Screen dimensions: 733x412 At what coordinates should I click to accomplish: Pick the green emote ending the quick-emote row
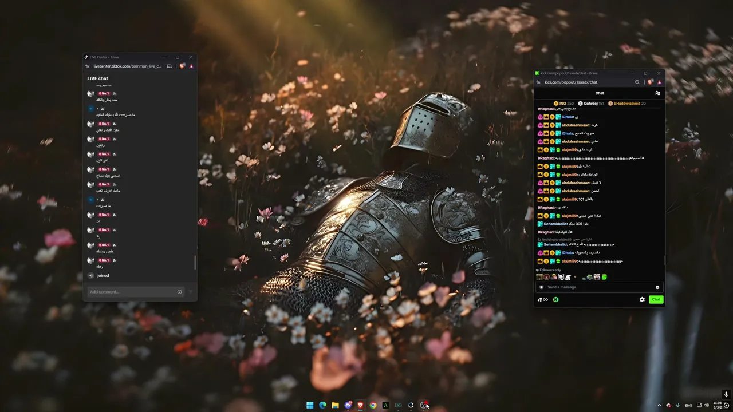click(604, 277)
